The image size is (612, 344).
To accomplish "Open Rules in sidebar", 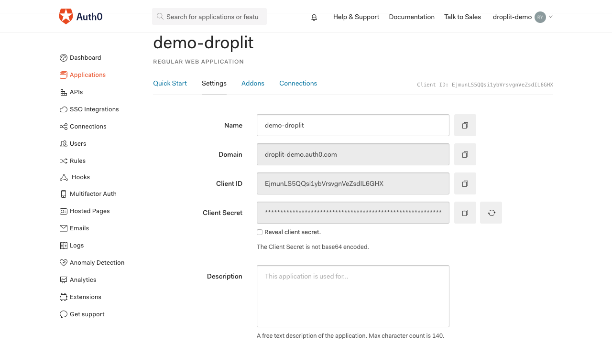I will (78, 161).
